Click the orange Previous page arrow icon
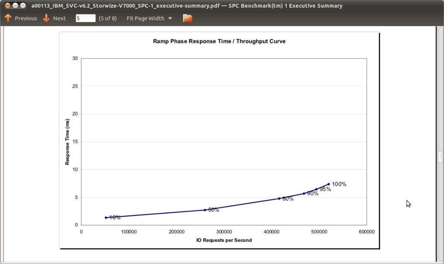Screen dimensions: 444x264 point(8,18)
